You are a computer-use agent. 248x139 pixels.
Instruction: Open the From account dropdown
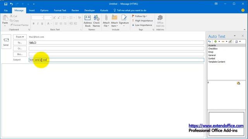point(20,37)
